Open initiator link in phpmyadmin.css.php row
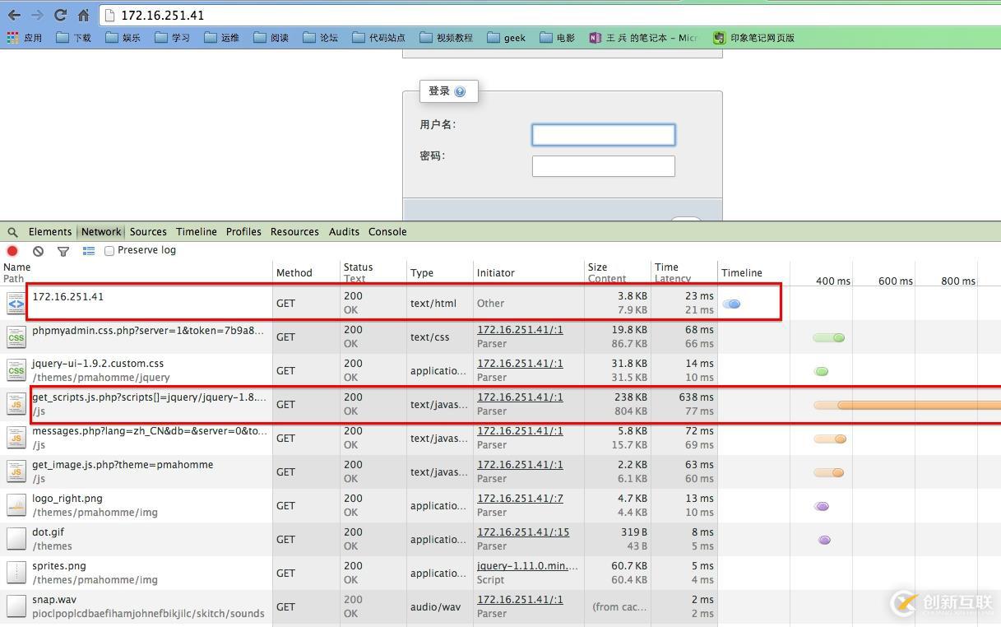 coord(520,330)
